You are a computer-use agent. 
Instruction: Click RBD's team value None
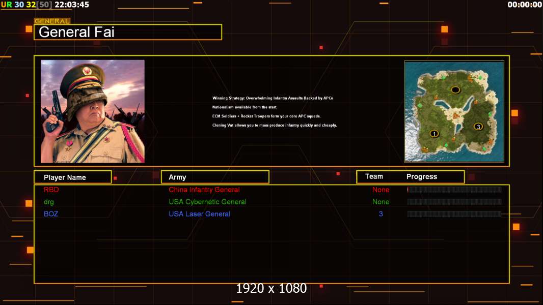[381, 190]
